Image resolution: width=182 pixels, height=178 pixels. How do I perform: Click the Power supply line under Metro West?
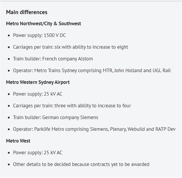pos(37,152)
